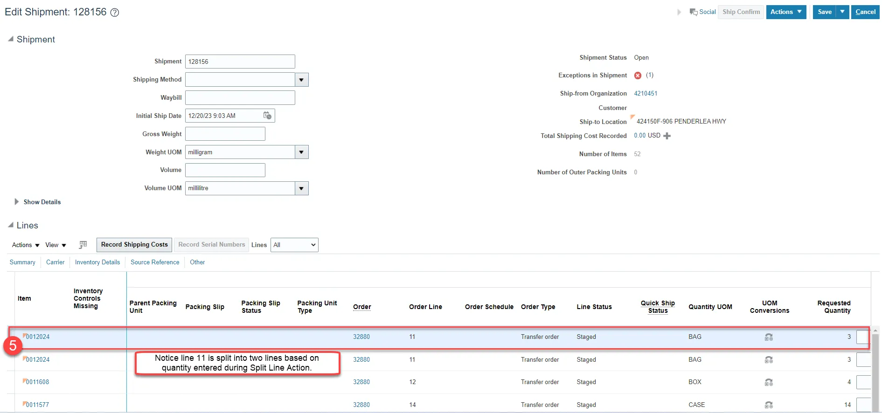Switch to the Inventory Details tab

pos(97,262)
